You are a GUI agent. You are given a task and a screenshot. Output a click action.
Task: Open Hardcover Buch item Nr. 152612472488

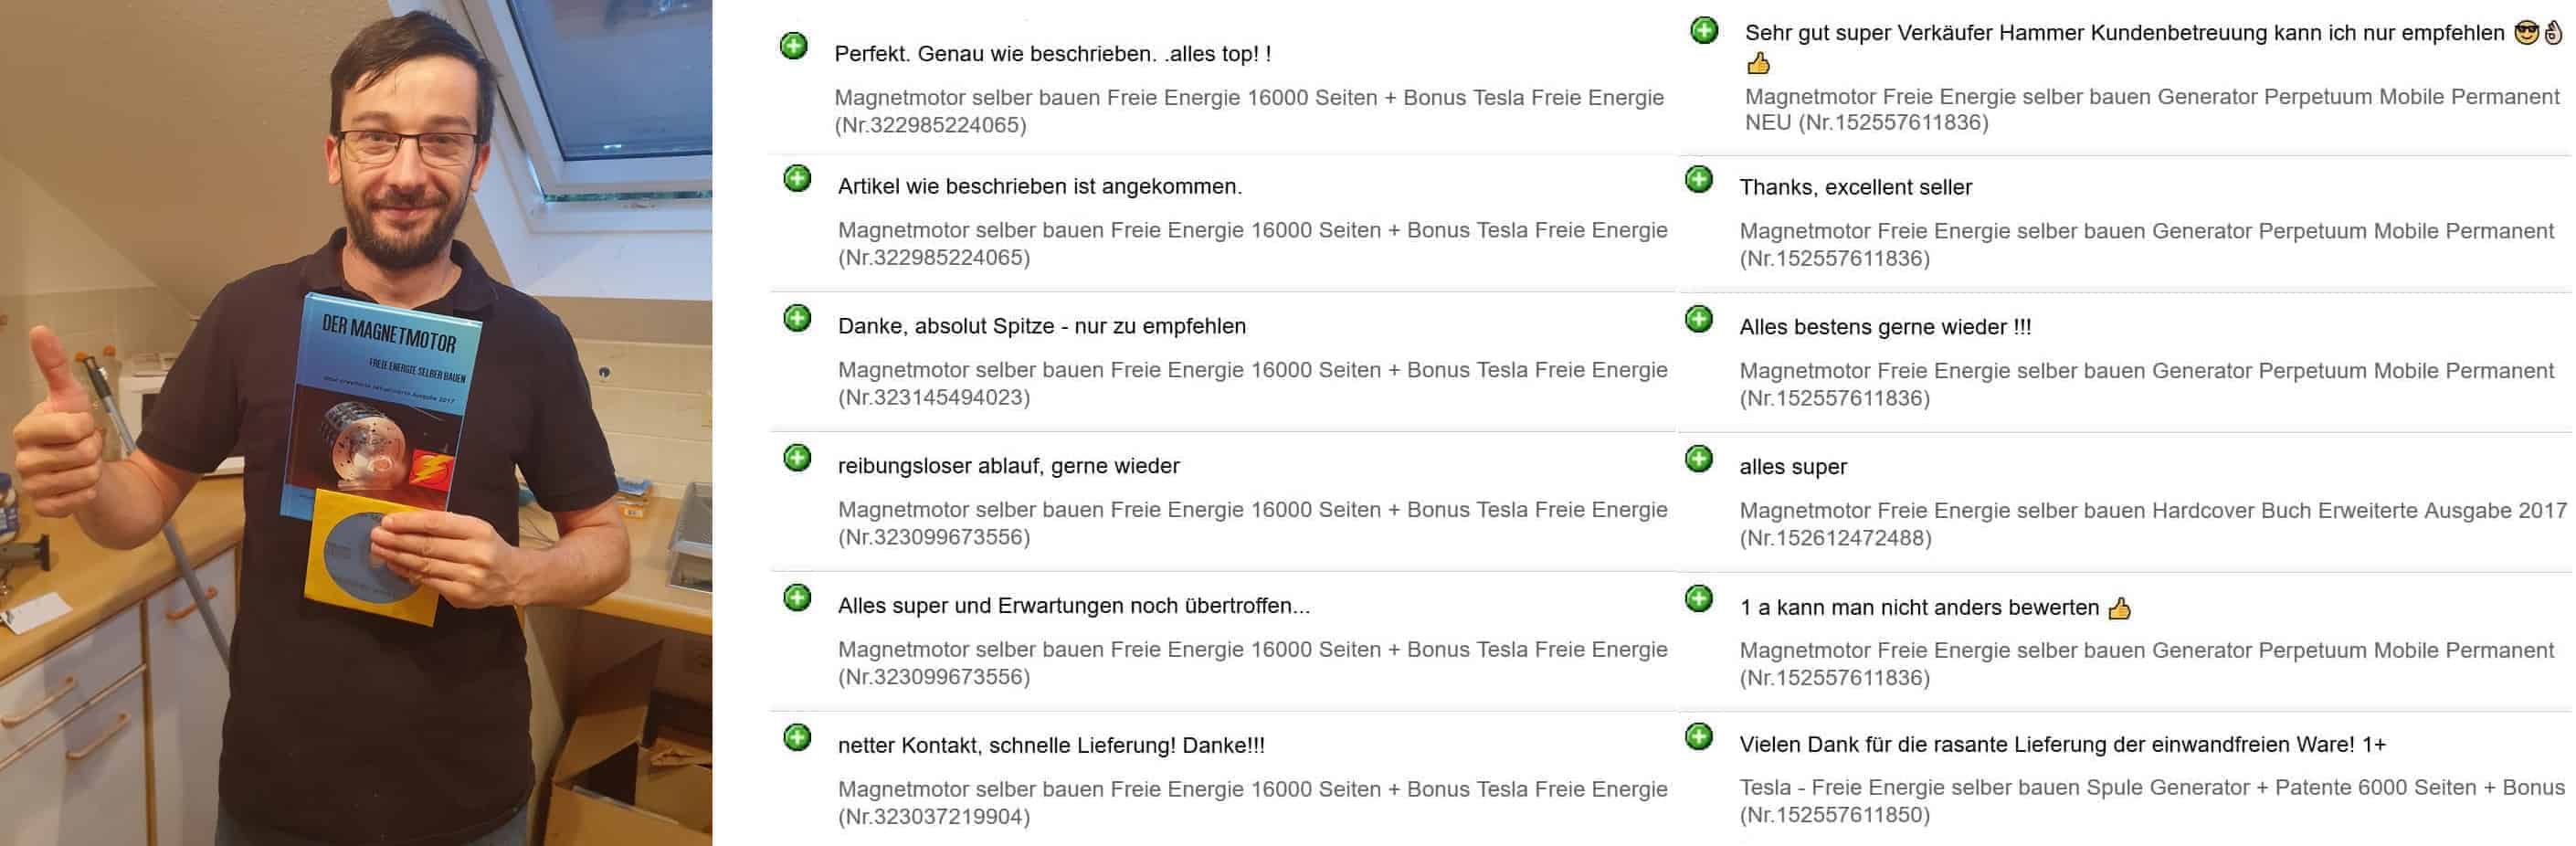click(x=2152, y=524)
